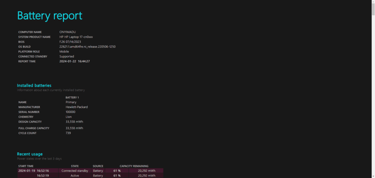Select computer name value ONYIMADU
Screen dimensions: 375x178
coord(68,32)
